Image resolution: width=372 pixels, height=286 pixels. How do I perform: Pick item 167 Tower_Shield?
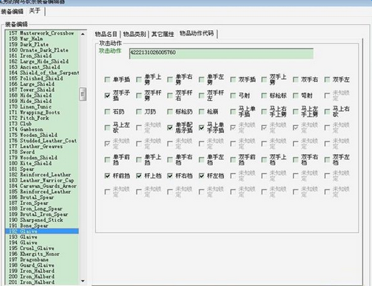click(x=42, y=90)
